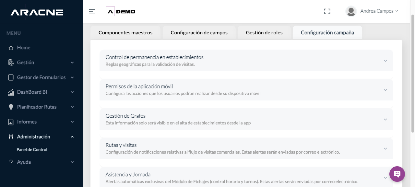415x187 pixels.
Task: Expand the Planificador Rutas chevron
Action: click(72, 107)
